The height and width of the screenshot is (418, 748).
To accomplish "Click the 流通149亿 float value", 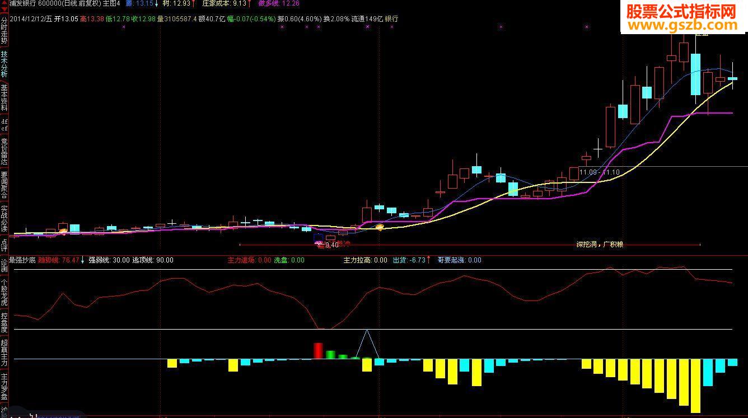I will (367, 19).
